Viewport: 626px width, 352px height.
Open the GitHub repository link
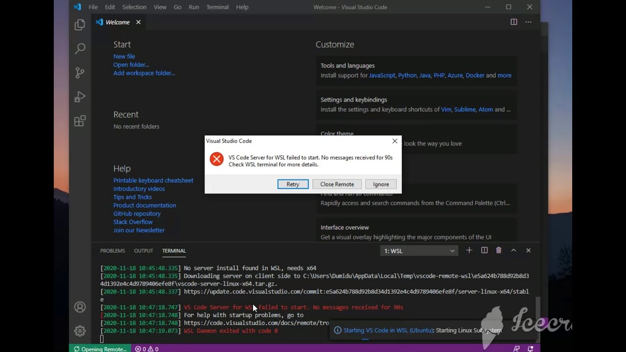click(137, 214)
